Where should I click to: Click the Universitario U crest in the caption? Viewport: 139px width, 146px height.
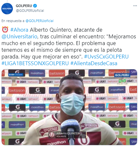click(52, 135)
